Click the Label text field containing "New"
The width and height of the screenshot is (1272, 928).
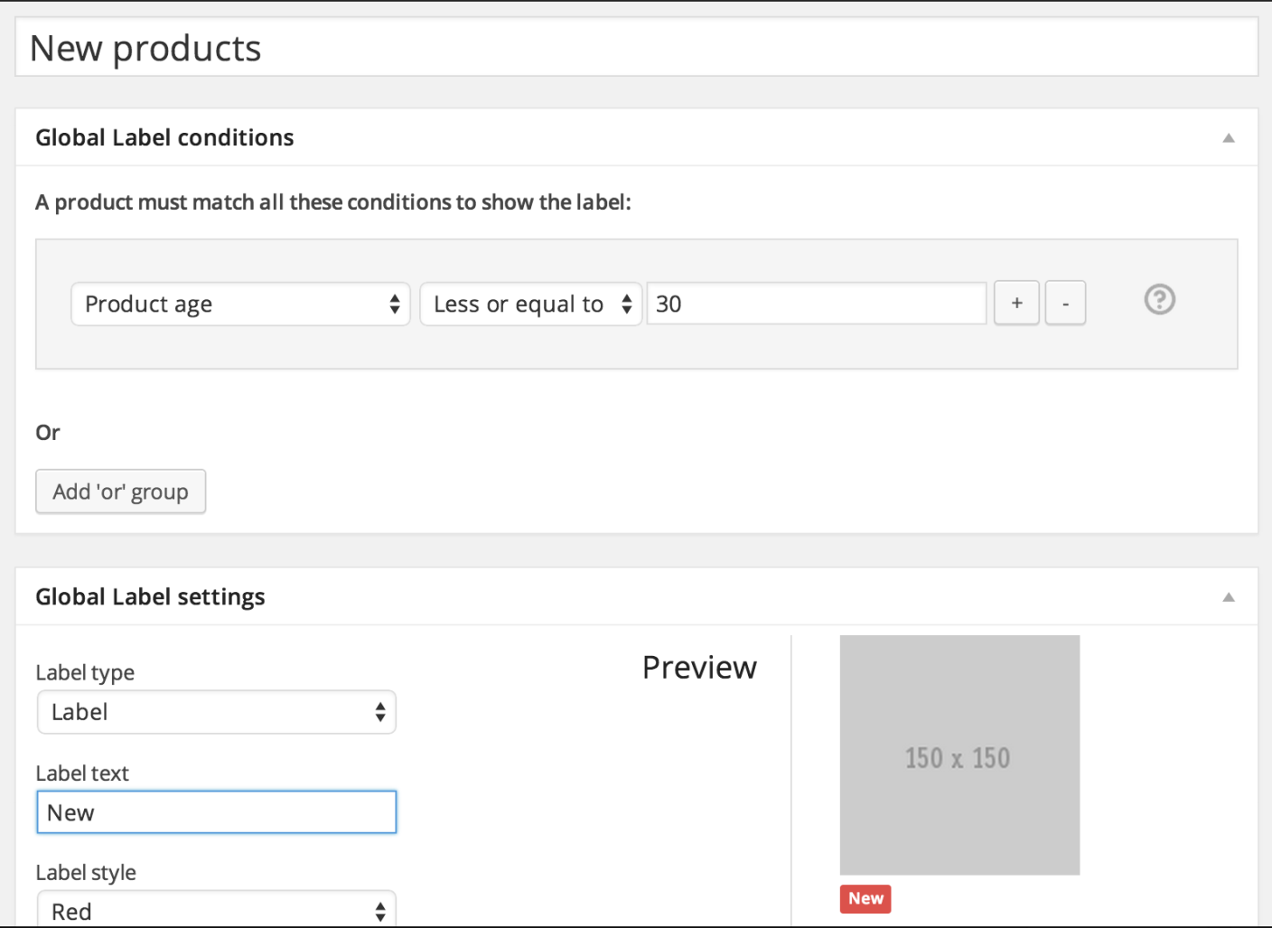tap(216, 811)
